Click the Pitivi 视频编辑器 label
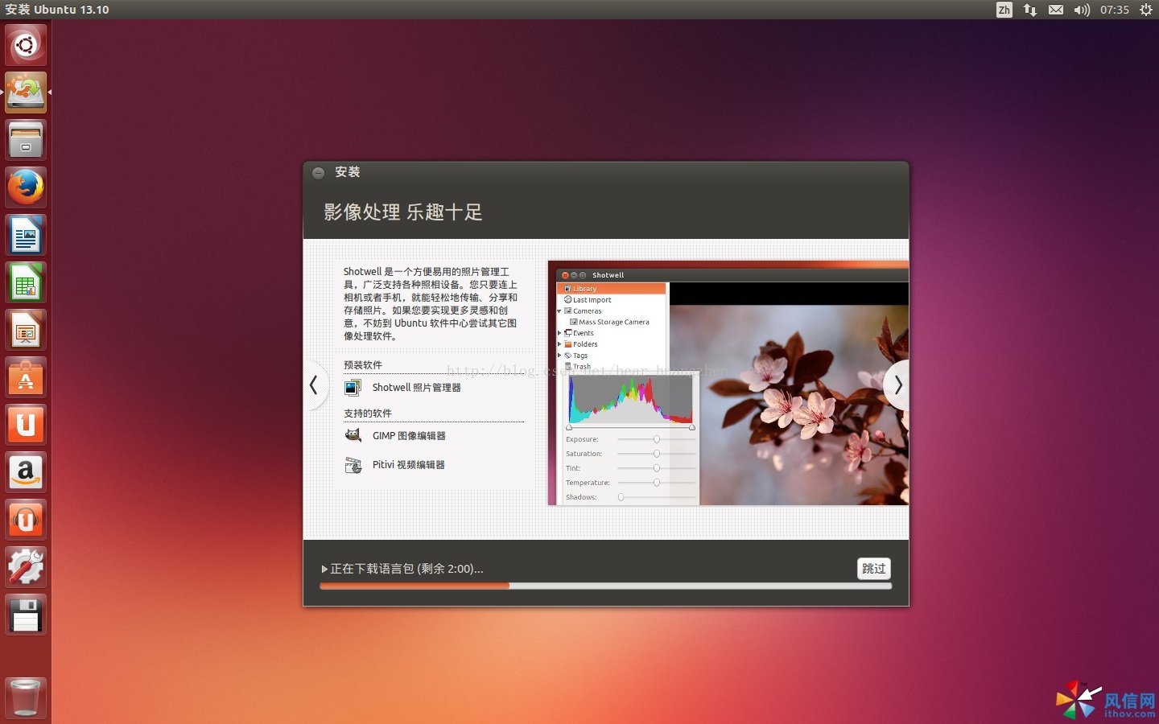Viewport: 1159px width, 724px height. point(409,465)
